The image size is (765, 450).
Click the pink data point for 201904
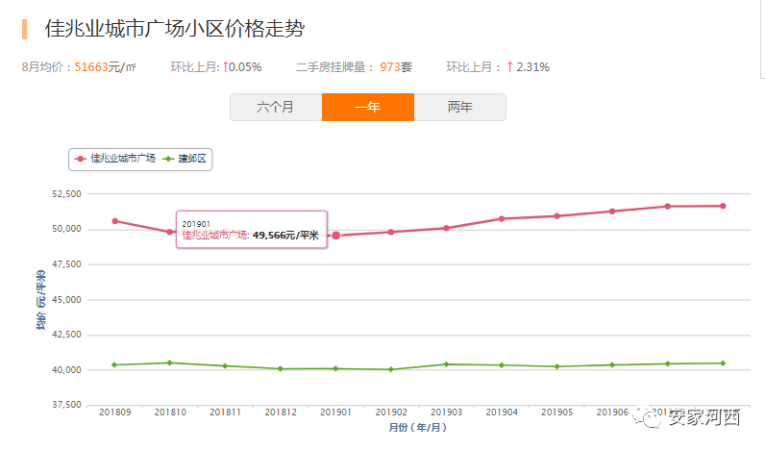[502, 218]
